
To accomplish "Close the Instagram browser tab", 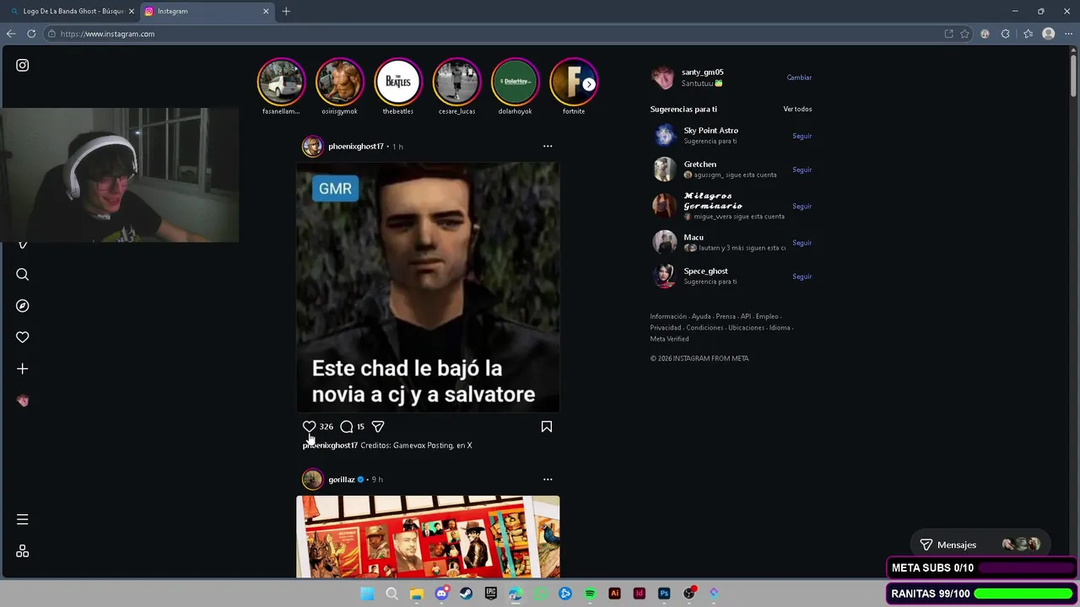I will pos(266,11).
